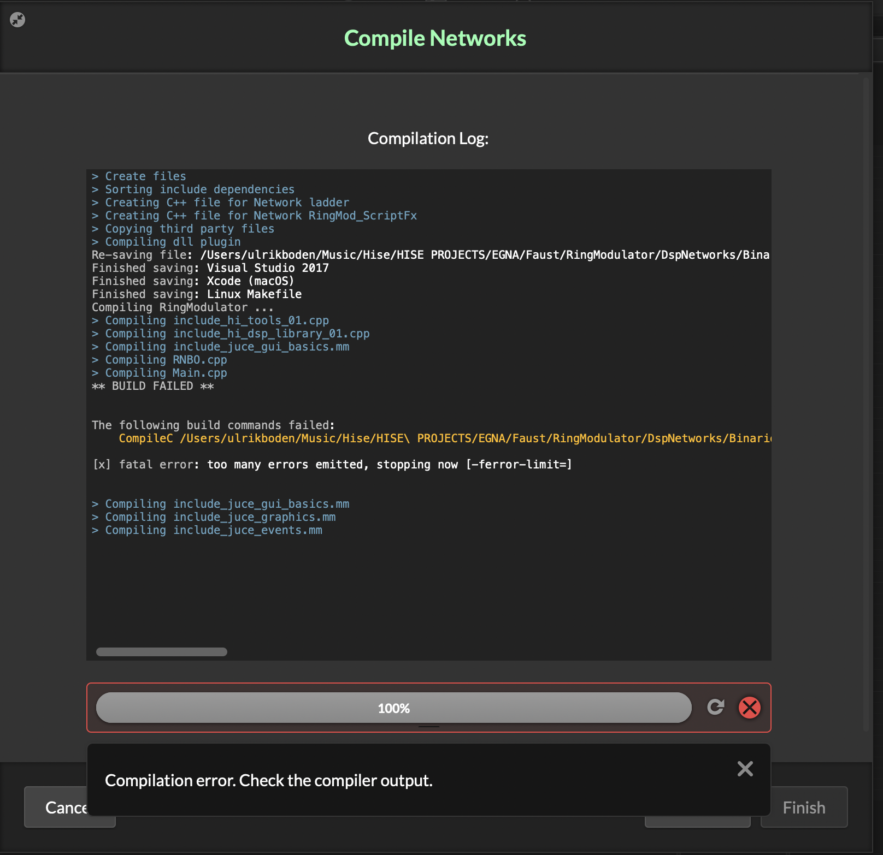Click 'Sorting include dependencies' log line

coord(193,189)
